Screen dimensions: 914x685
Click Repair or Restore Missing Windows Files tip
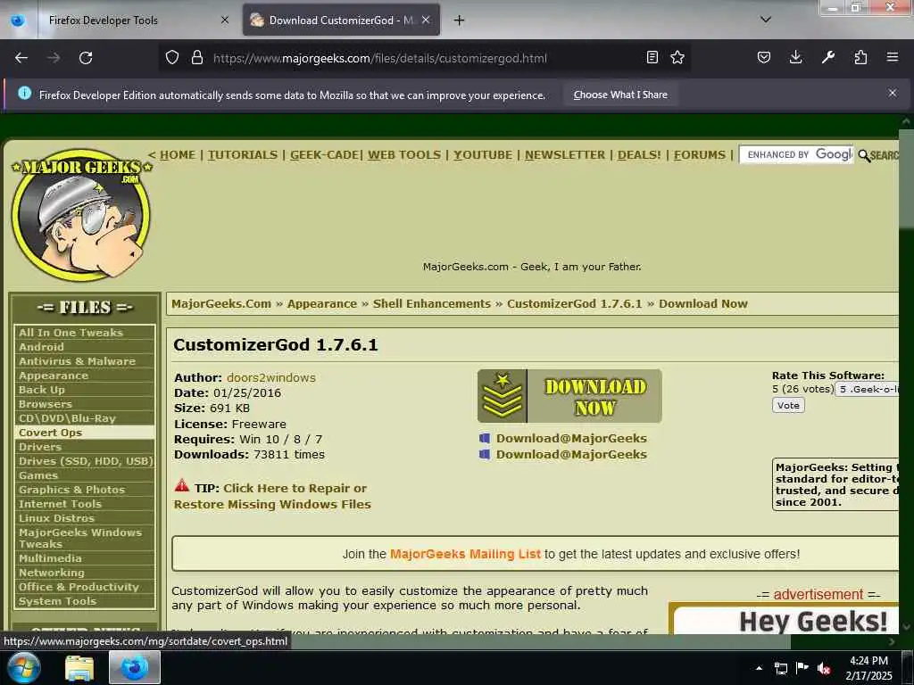click(x=272, y=496)
